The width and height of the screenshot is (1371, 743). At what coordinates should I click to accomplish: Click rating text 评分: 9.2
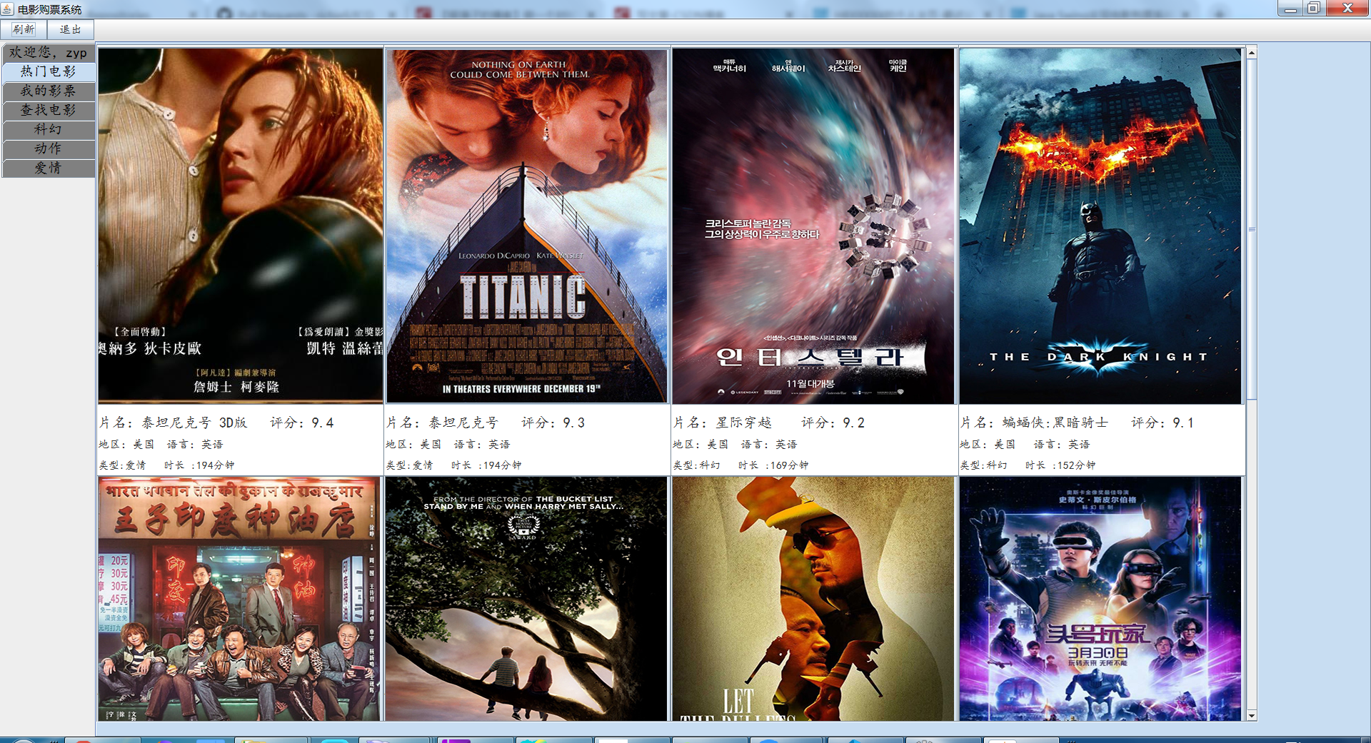[x=833, y=423]
